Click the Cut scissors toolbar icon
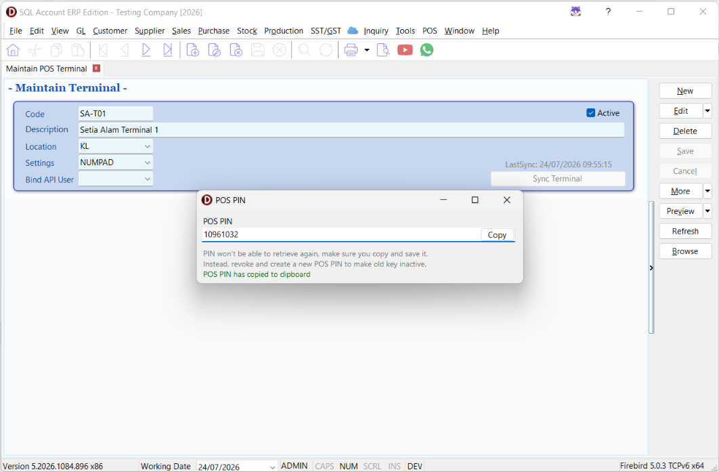 [35, 50]
